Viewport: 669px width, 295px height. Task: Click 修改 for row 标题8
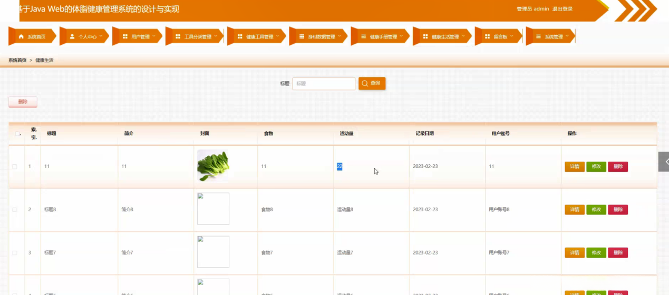pyautogui.click(x=596, y=210)
